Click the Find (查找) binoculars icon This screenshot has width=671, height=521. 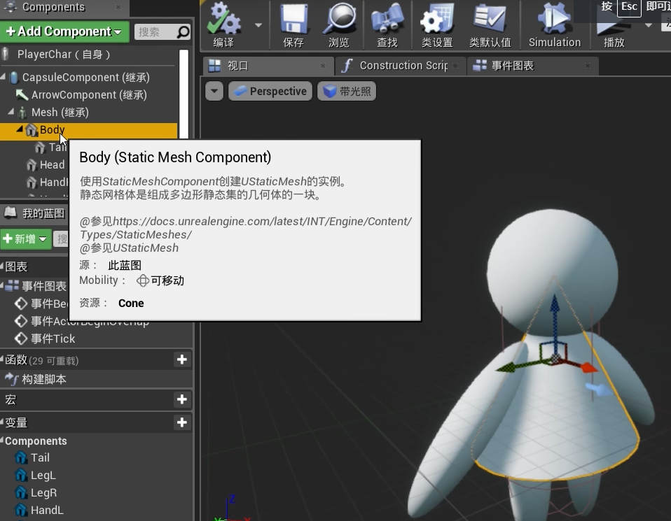pos(387,21)
